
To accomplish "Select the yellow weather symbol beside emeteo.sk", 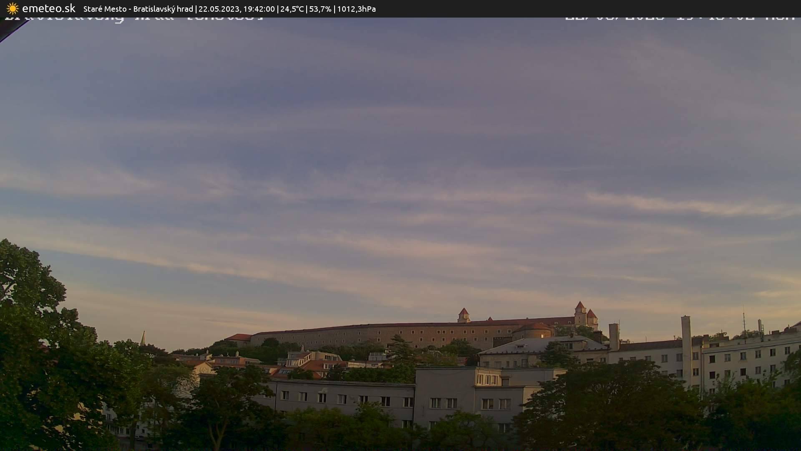I will [13, 8].
